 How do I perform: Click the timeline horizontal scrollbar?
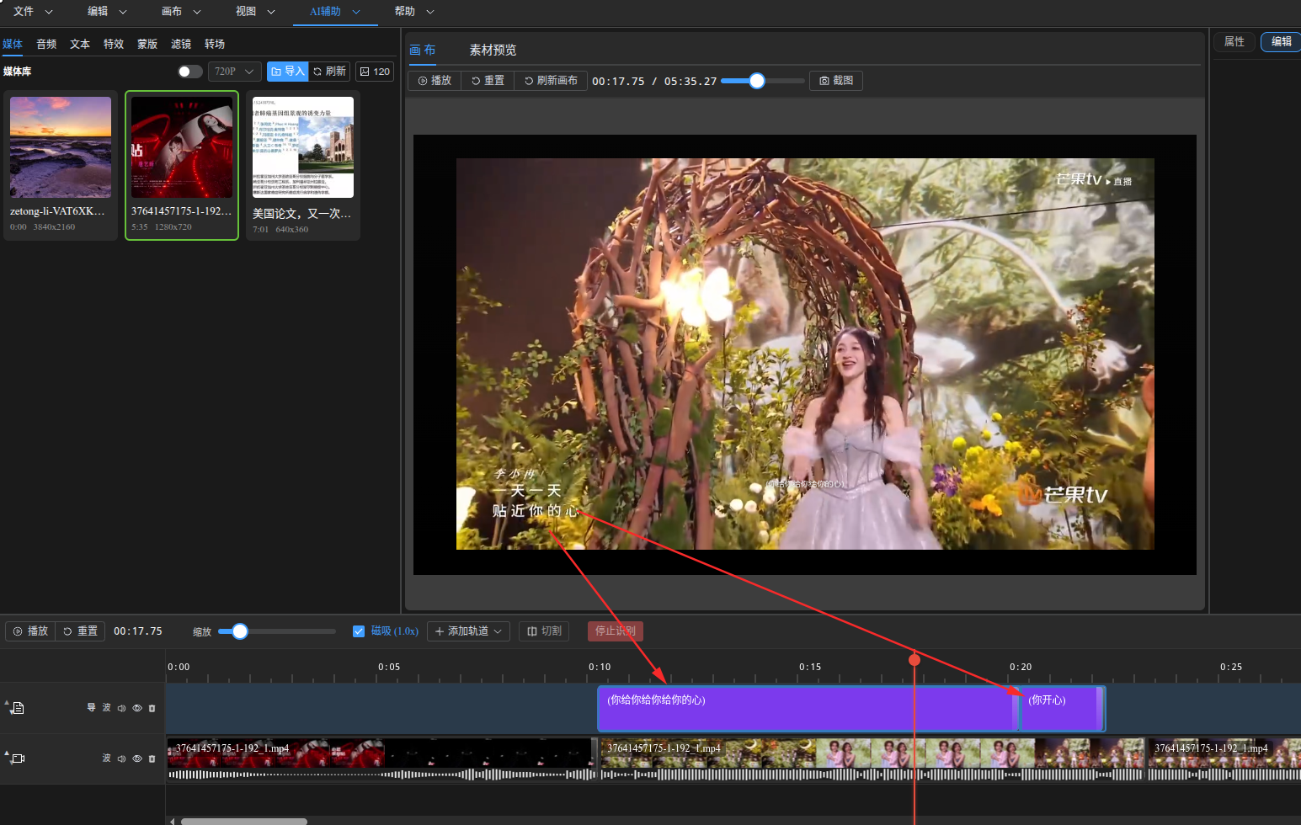coord(244,821)
